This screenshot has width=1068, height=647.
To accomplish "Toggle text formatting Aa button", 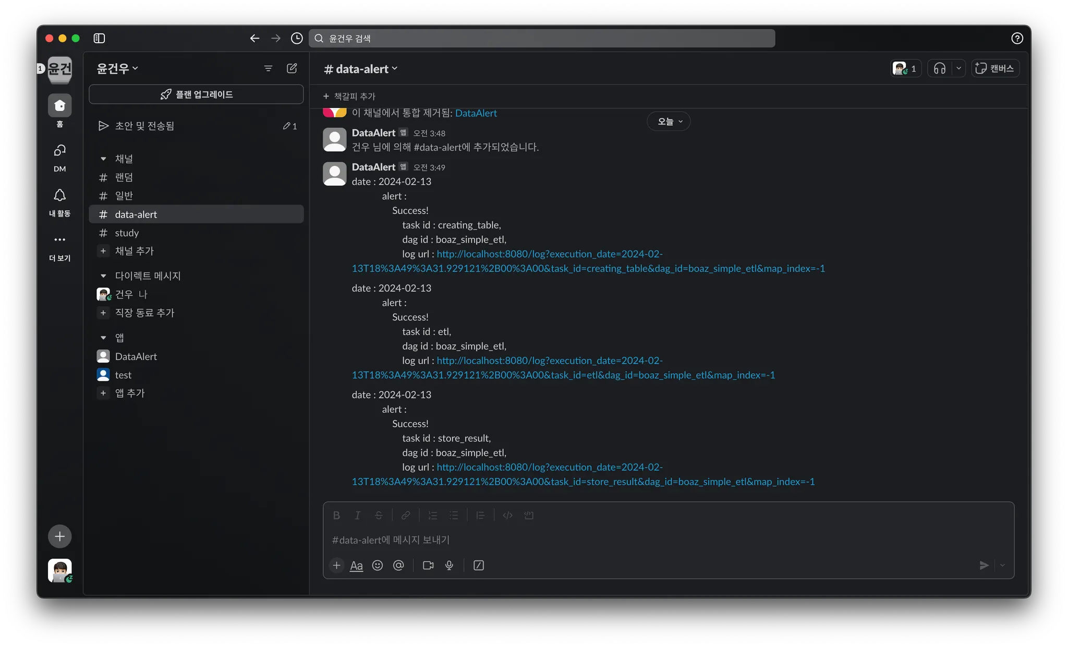I will click(356, 566).
